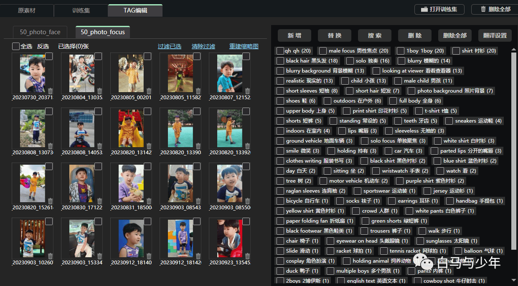Check the 全选 select-all checkbox
The width and height of the screenshot is (518, 286).
coord(16,46)
